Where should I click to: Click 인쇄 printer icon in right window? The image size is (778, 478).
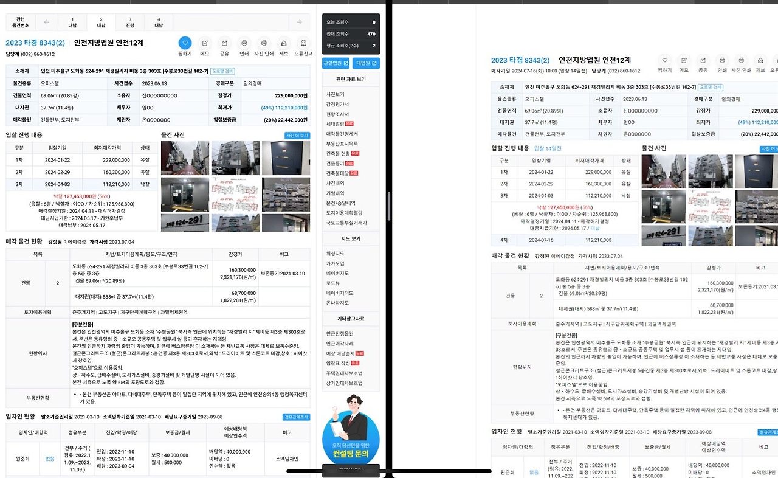tap(722, 60)
